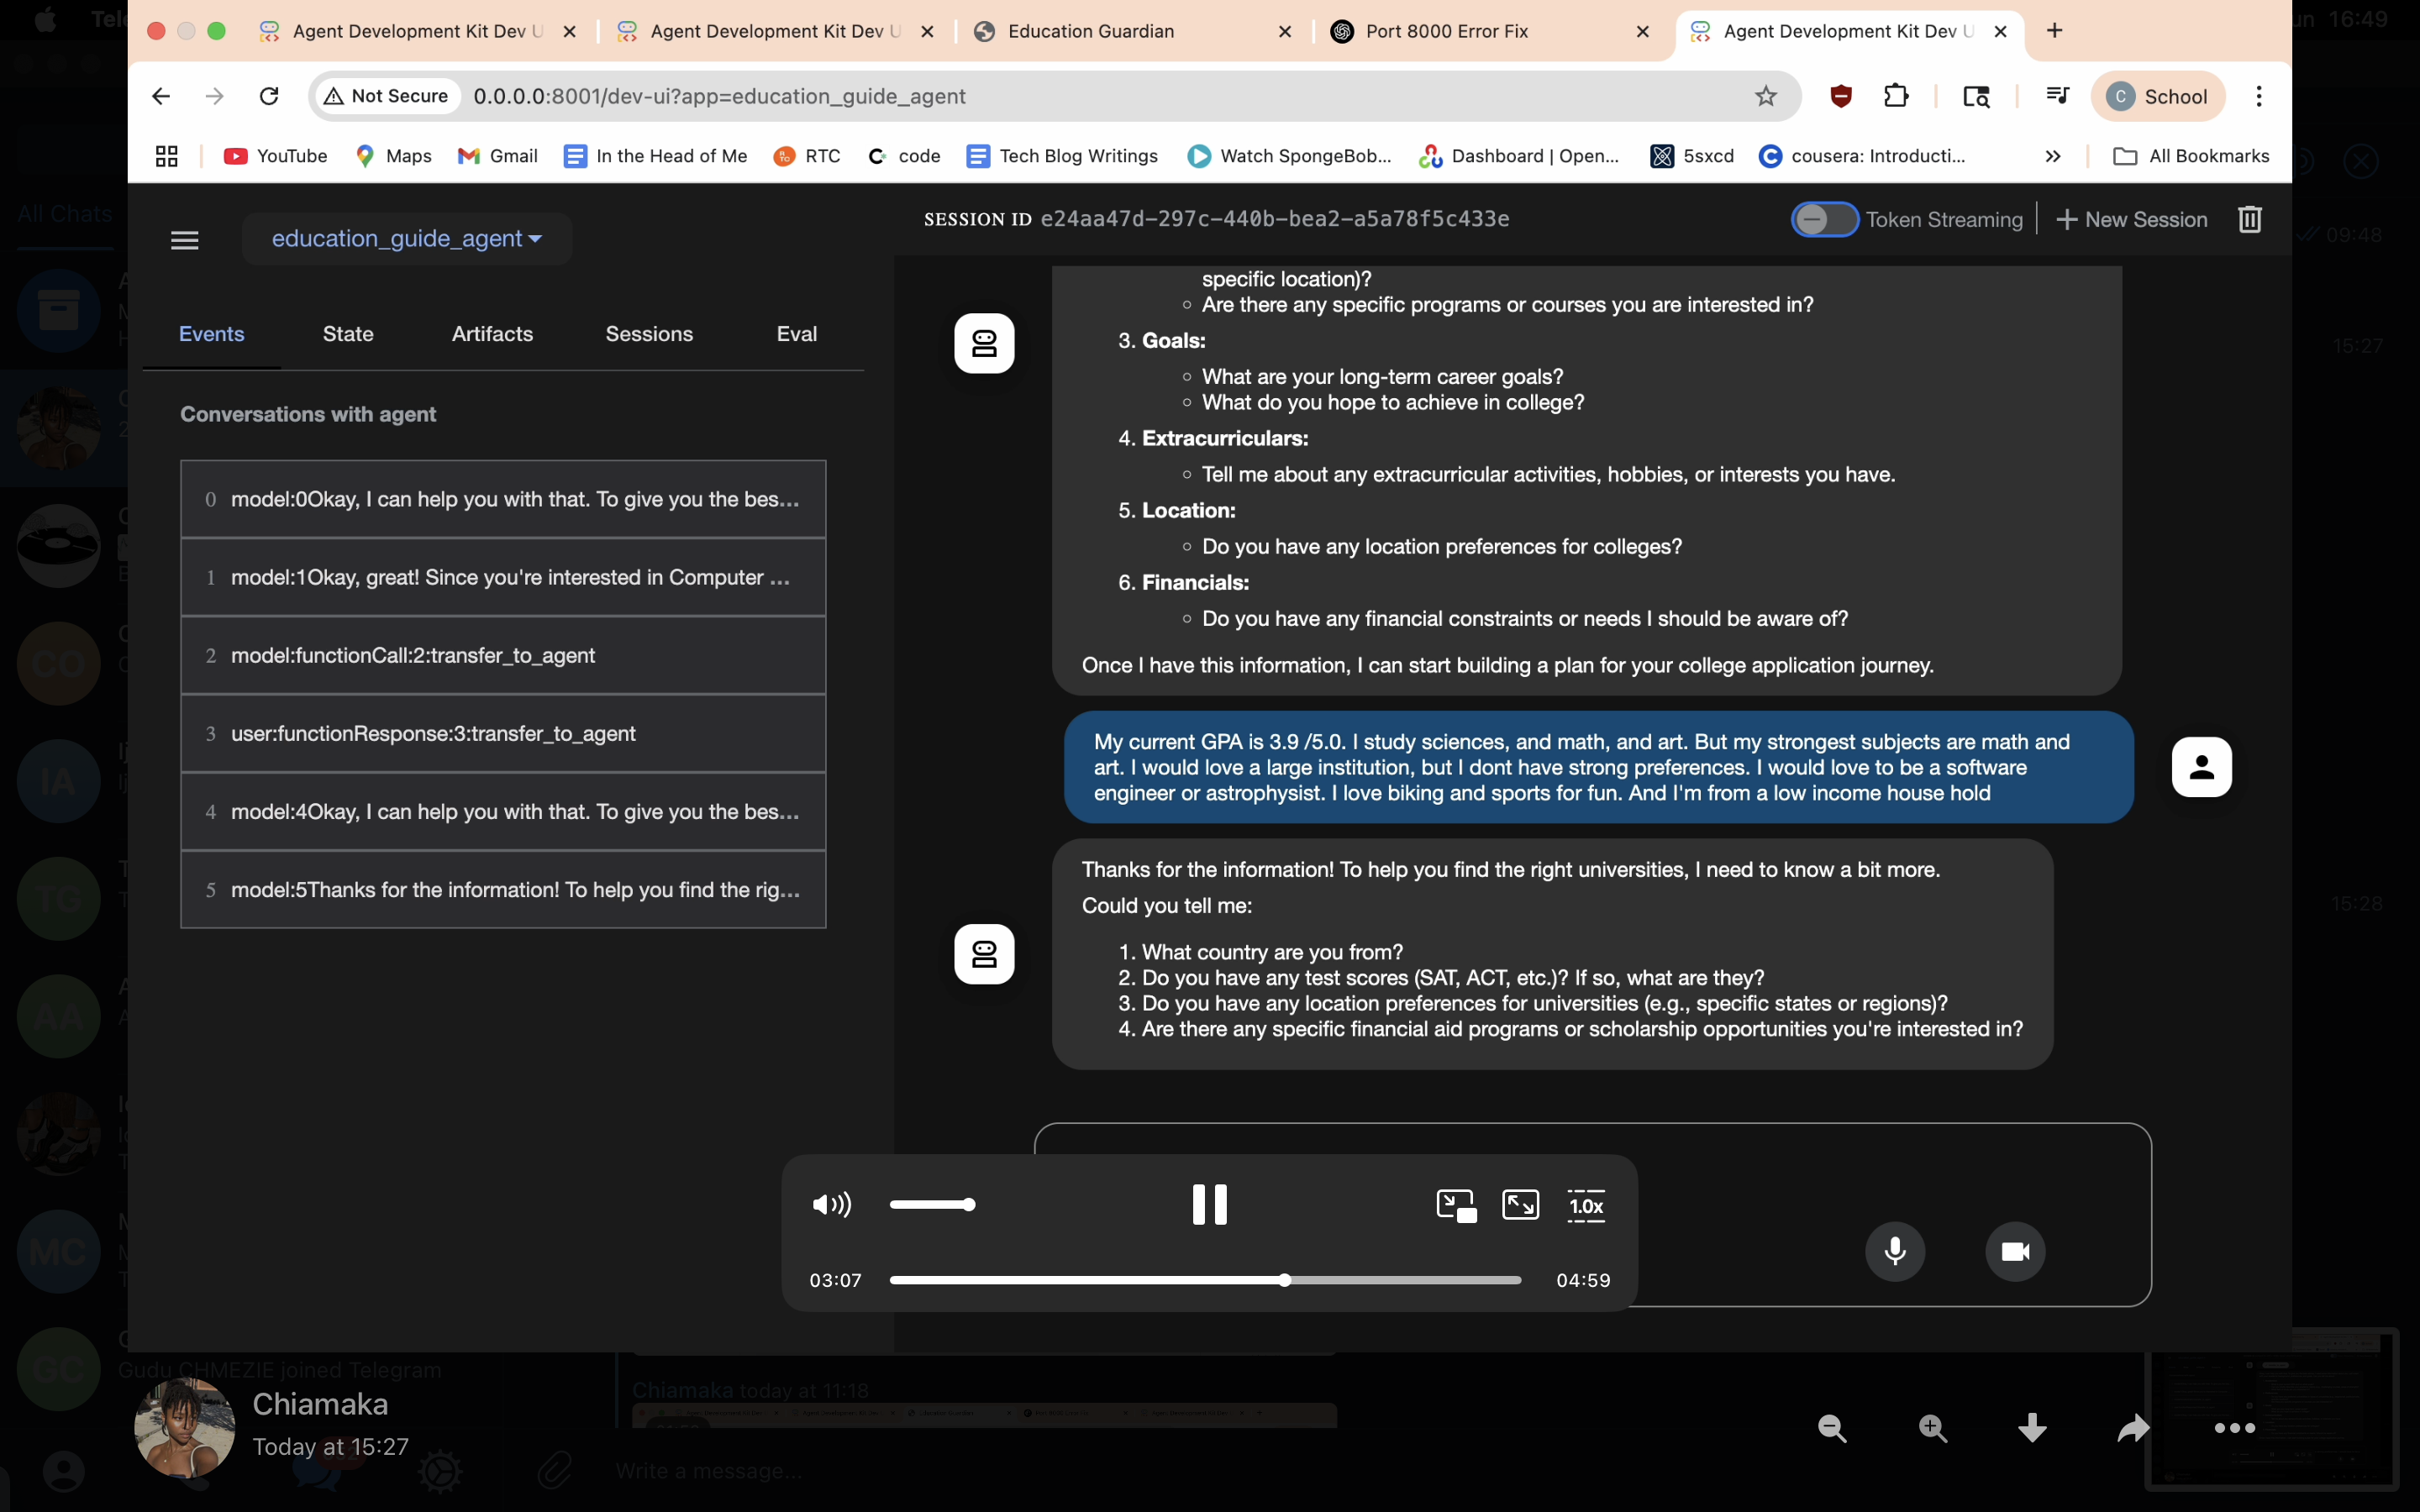2420x1512 pixels.
Task: Pause the video playback
Action: pos(1209,1205)
